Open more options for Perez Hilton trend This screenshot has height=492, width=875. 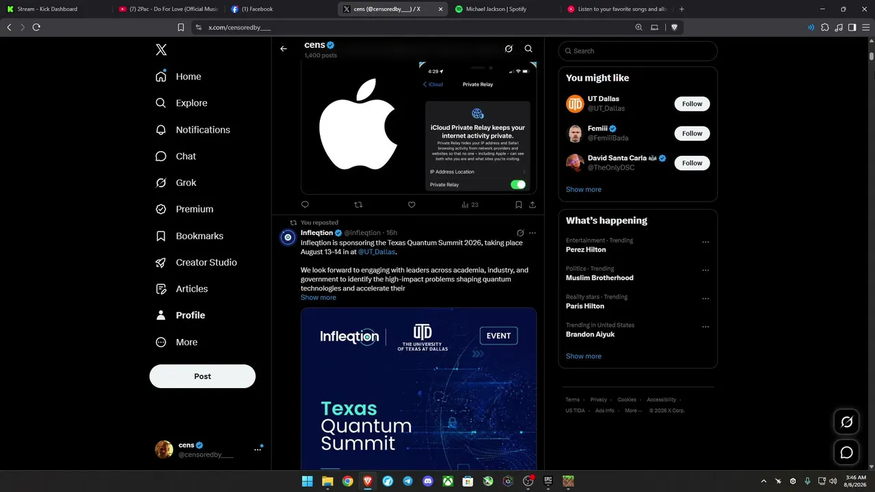tap(705, 242)
